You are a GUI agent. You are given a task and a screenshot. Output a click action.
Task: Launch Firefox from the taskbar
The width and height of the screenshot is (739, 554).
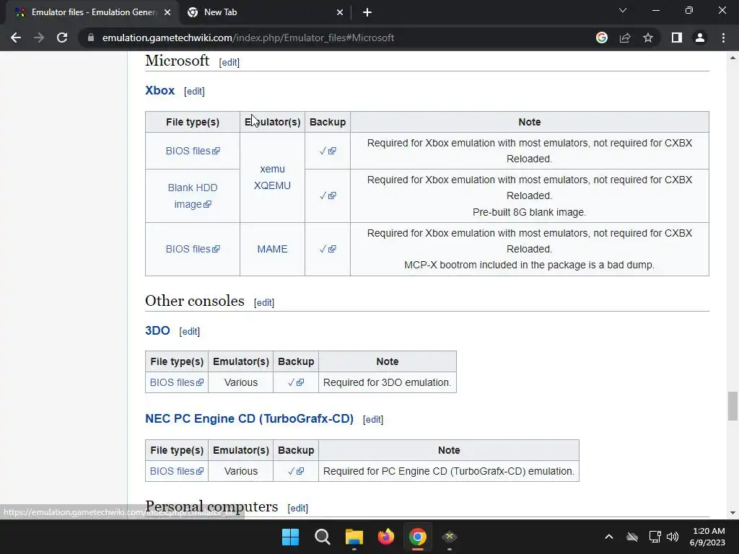385,537
